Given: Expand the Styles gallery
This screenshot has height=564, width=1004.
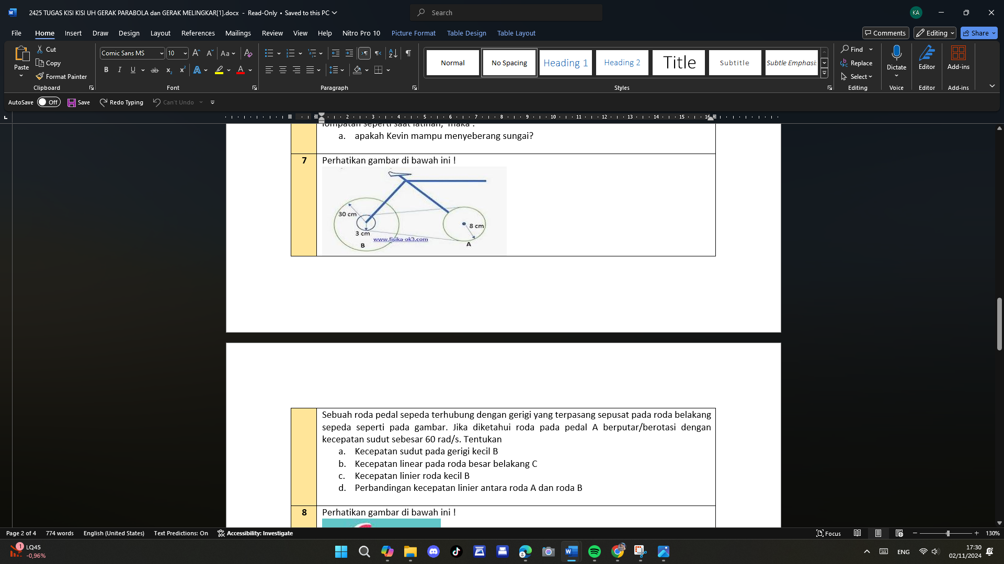Looking at the screenshot, I should pos(824,73).
